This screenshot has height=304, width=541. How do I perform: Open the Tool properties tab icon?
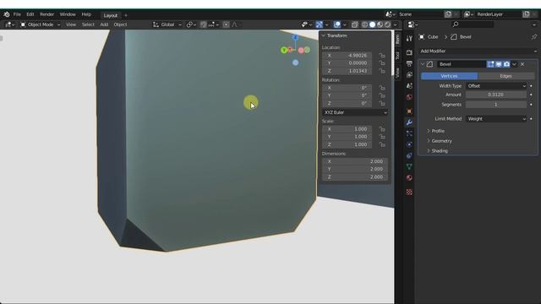tap(409, 39)
